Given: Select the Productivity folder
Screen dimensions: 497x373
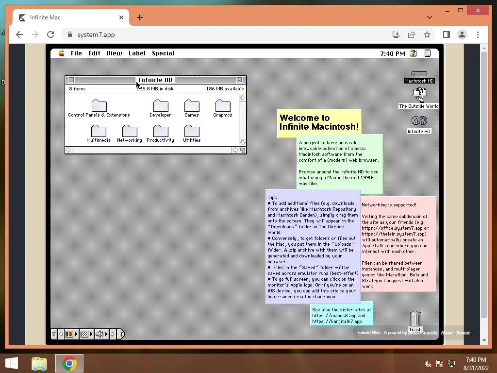Looking at the screenshot, I should pos(160,134).
